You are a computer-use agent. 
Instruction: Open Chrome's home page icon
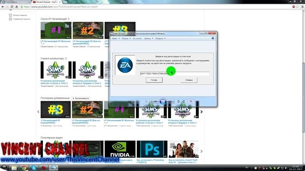pos(17,7)
